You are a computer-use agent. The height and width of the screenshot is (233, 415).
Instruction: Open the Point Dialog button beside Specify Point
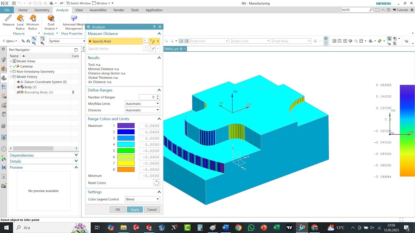(x=146, y=41)
